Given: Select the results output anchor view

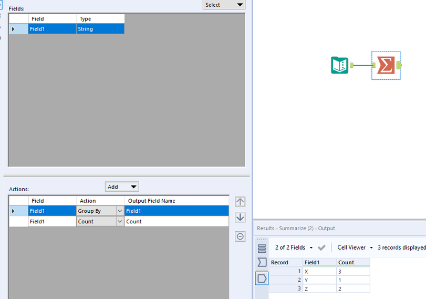Looking at the screenshot, I should [x=262, y=279].
